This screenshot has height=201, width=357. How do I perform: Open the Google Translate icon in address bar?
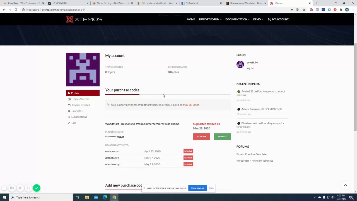(x=298, y=9)
